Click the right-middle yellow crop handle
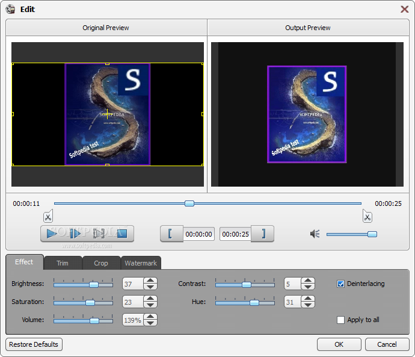Image resolution: width=415 pixels, height=357 pixels. tap(203, 114)
